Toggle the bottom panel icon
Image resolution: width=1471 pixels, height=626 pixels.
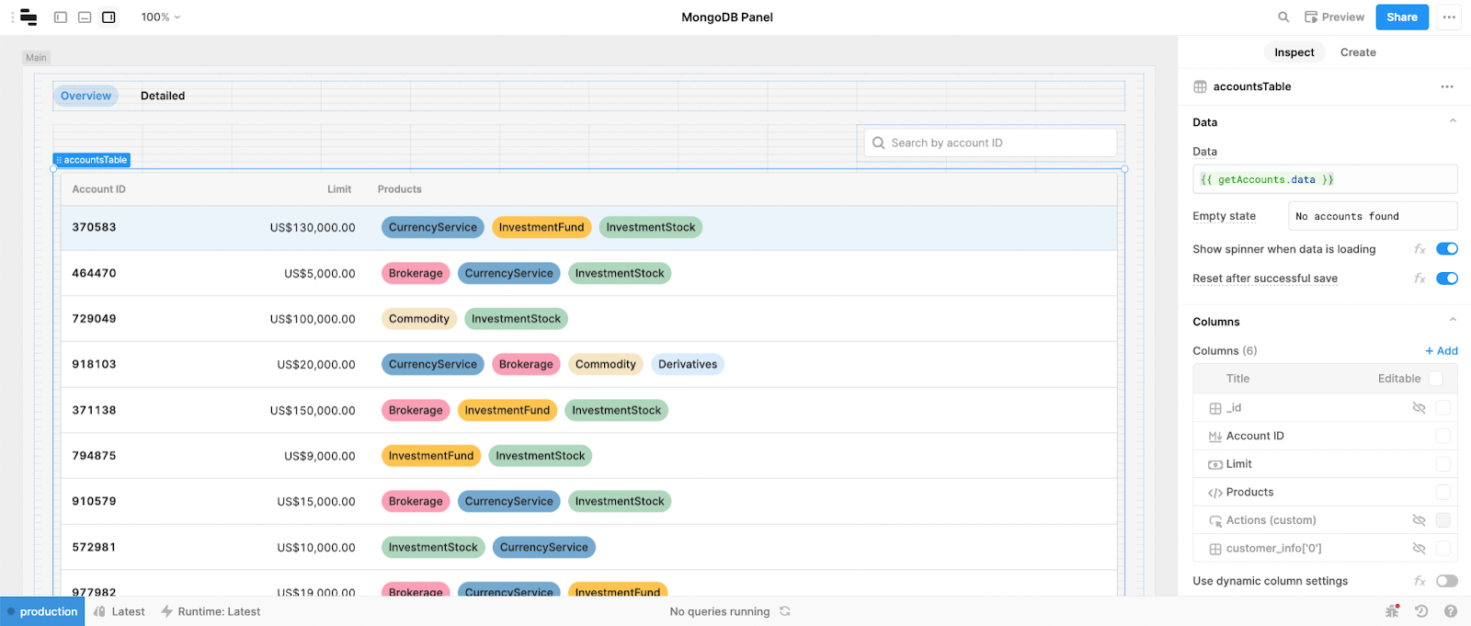click(x=85, y=17)
